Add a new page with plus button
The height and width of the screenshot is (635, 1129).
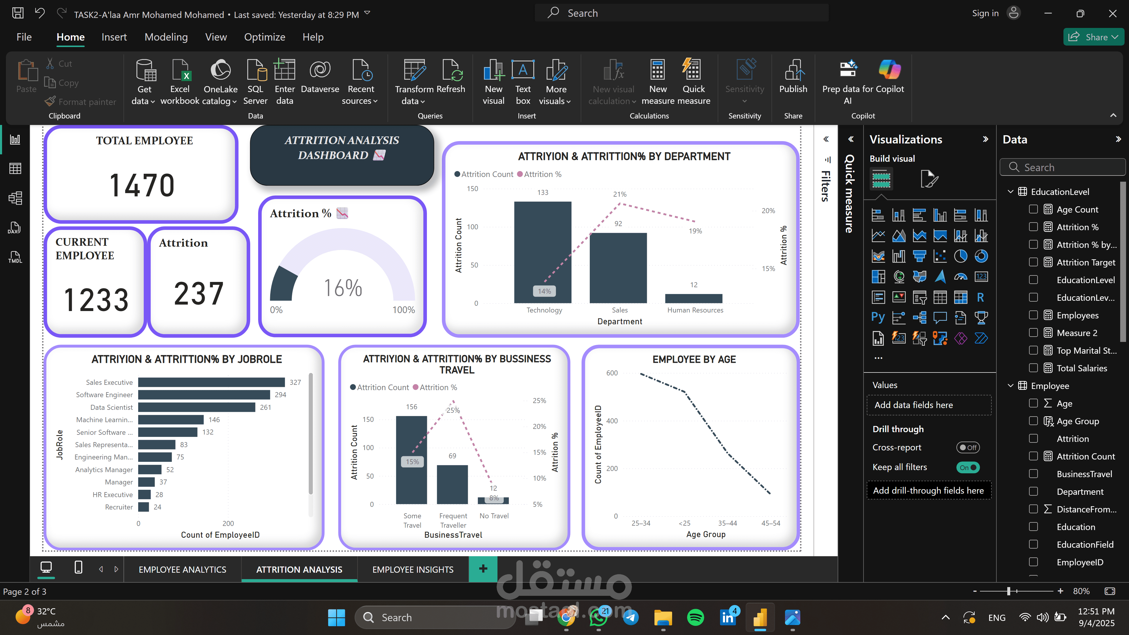(483, 569)
